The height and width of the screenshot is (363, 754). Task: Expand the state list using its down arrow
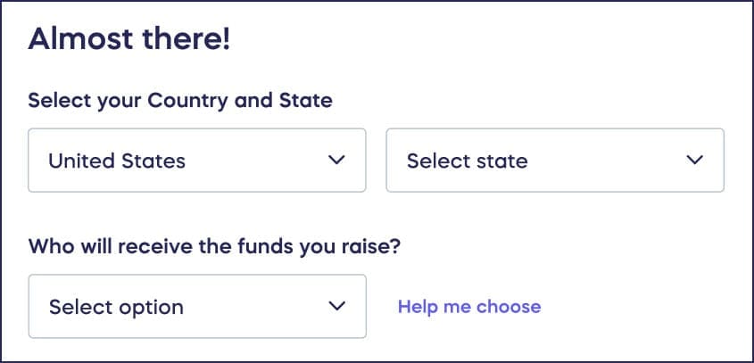coord(694,161)
